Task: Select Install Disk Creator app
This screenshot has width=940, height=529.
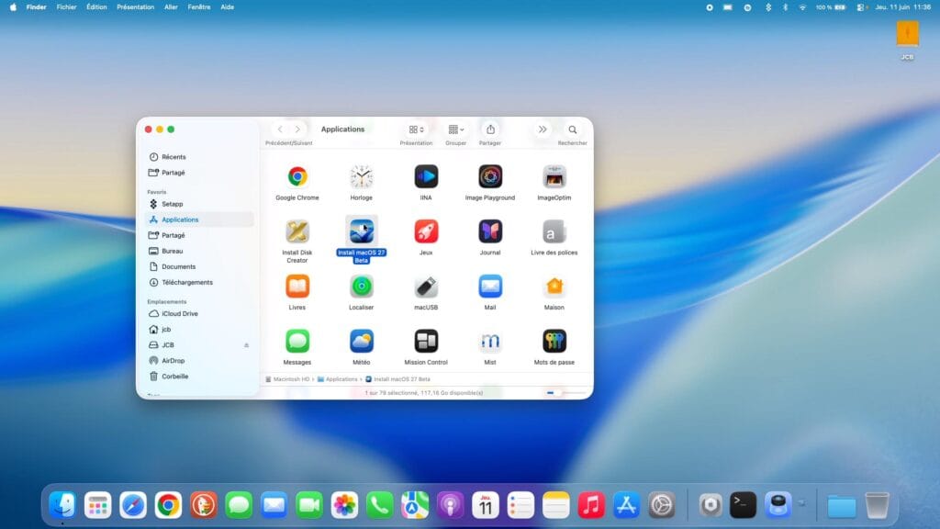Action: click(x=297, y=231)
